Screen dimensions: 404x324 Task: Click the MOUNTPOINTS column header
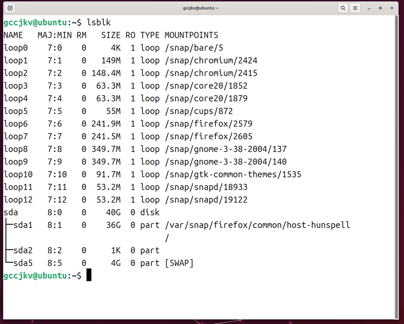pos(191,35)
